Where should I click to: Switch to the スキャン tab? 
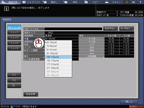tap(114, 2)
